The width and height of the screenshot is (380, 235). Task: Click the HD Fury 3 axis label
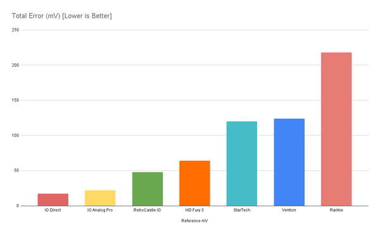click(194, 210)
